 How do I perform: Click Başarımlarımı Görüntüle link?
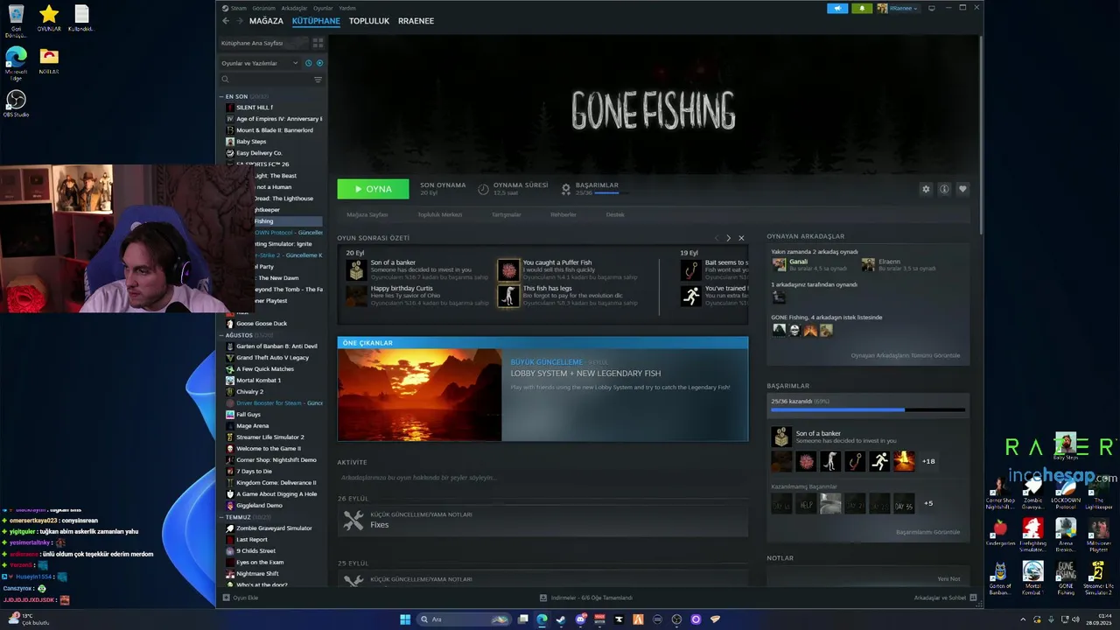[927, 532]
